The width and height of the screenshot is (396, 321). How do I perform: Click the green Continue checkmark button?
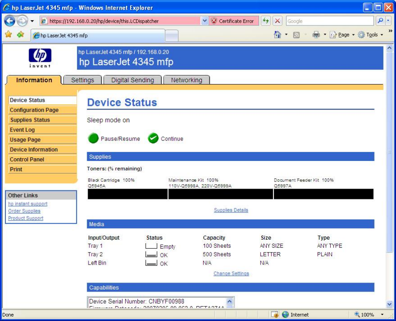153,138
